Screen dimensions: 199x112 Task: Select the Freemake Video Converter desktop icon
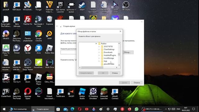tap(49, 7)
